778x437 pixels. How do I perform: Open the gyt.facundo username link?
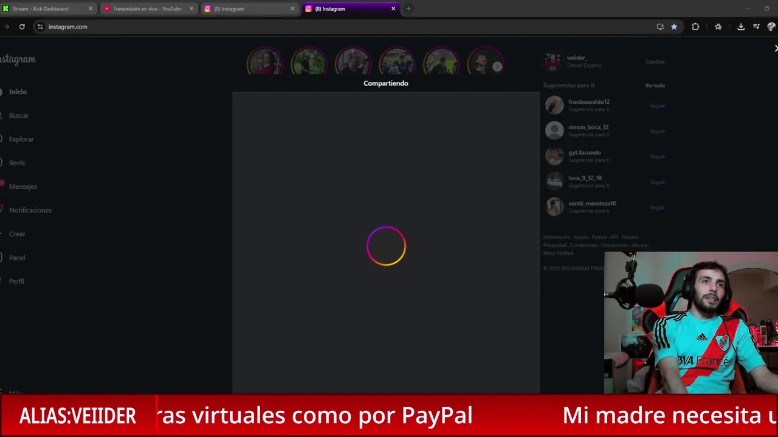[x=584, y=153]
